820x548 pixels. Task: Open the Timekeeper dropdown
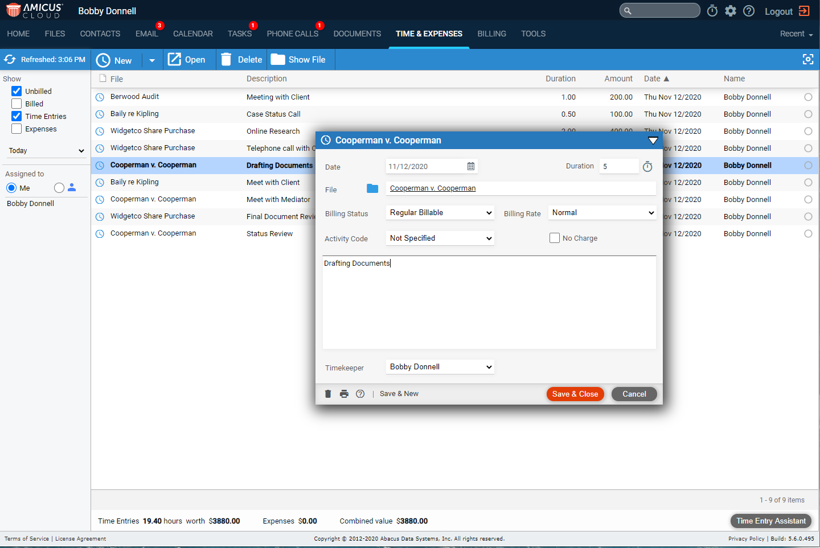pos(440,367)
